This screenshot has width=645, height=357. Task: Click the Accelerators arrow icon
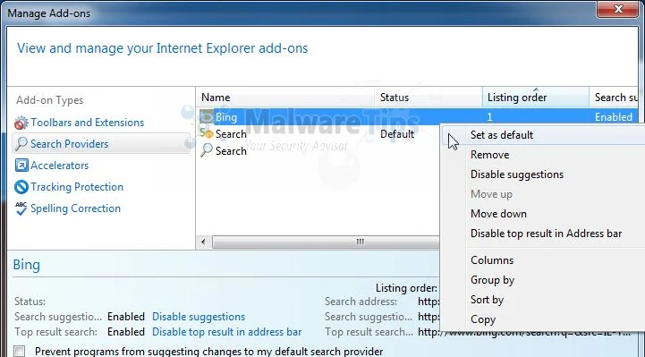point(21,166)
